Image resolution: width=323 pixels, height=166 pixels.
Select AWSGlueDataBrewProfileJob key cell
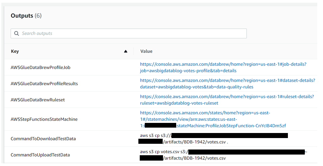[41, 67]
